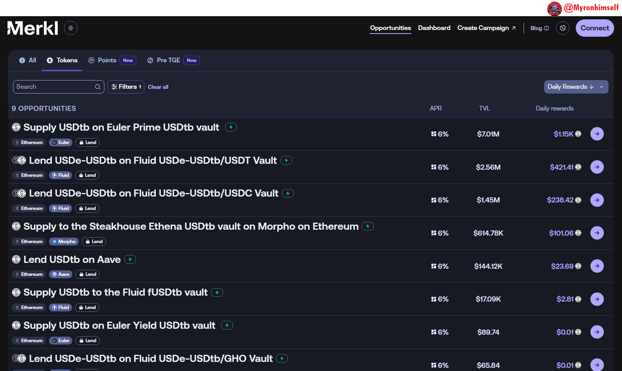Open the Filters panel
The image size is (622, 371).
[x=126, y=87]
